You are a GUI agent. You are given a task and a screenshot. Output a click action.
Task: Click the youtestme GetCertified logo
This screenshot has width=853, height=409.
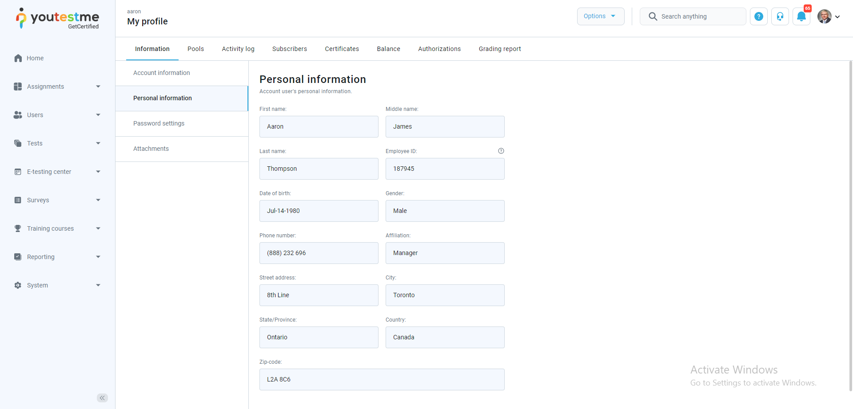pyautogui.click(x=58, y=19)
